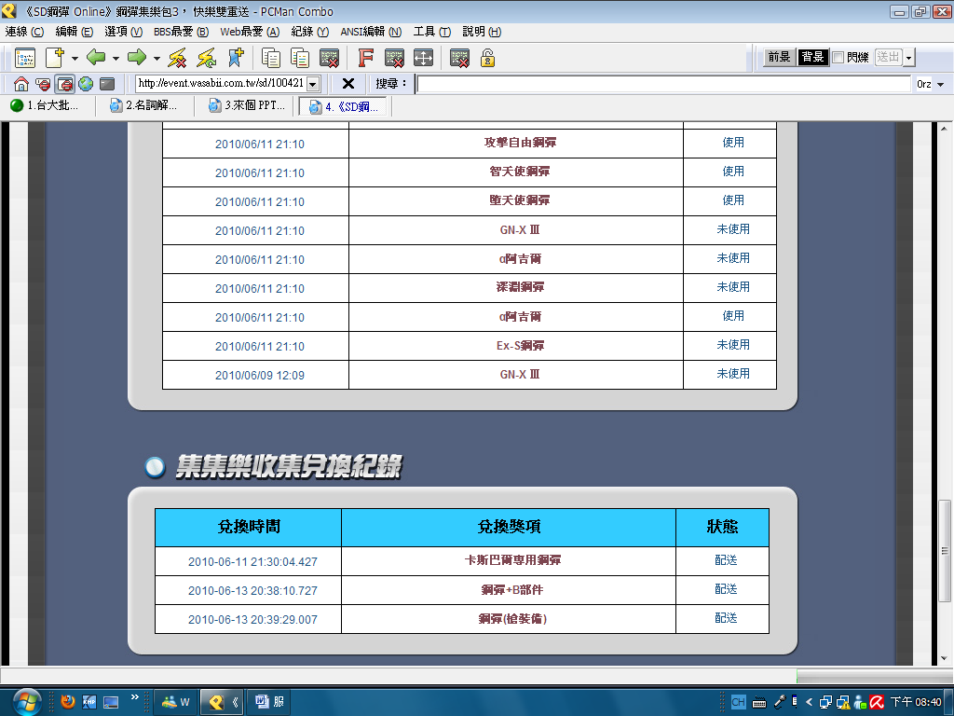Select the 背景 background toggle button

(x=812, y=57)
